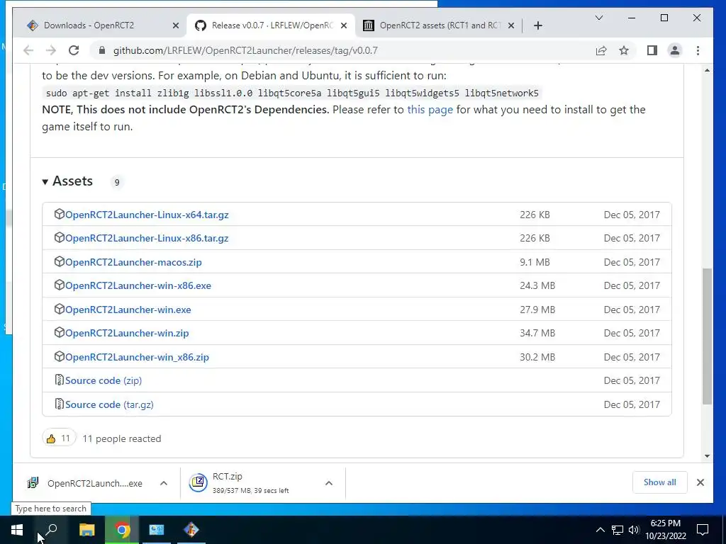Click the package icon beside Linux-x64 asset

pos(59,214)
